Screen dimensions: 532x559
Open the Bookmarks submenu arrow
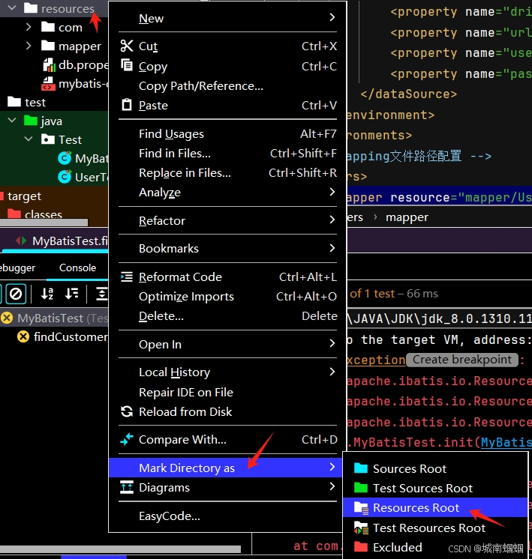tap(332, 248)
